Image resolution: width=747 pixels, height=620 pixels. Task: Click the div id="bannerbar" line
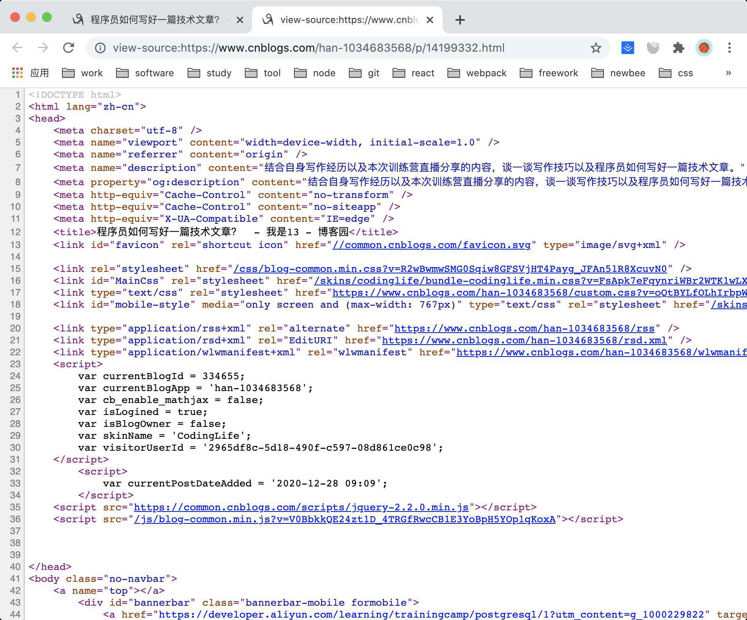[249, 603]
